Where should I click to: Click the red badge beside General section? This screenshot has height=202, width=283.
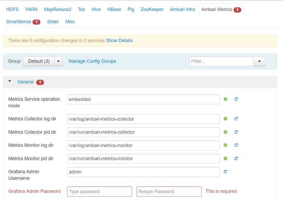(40, 82)
